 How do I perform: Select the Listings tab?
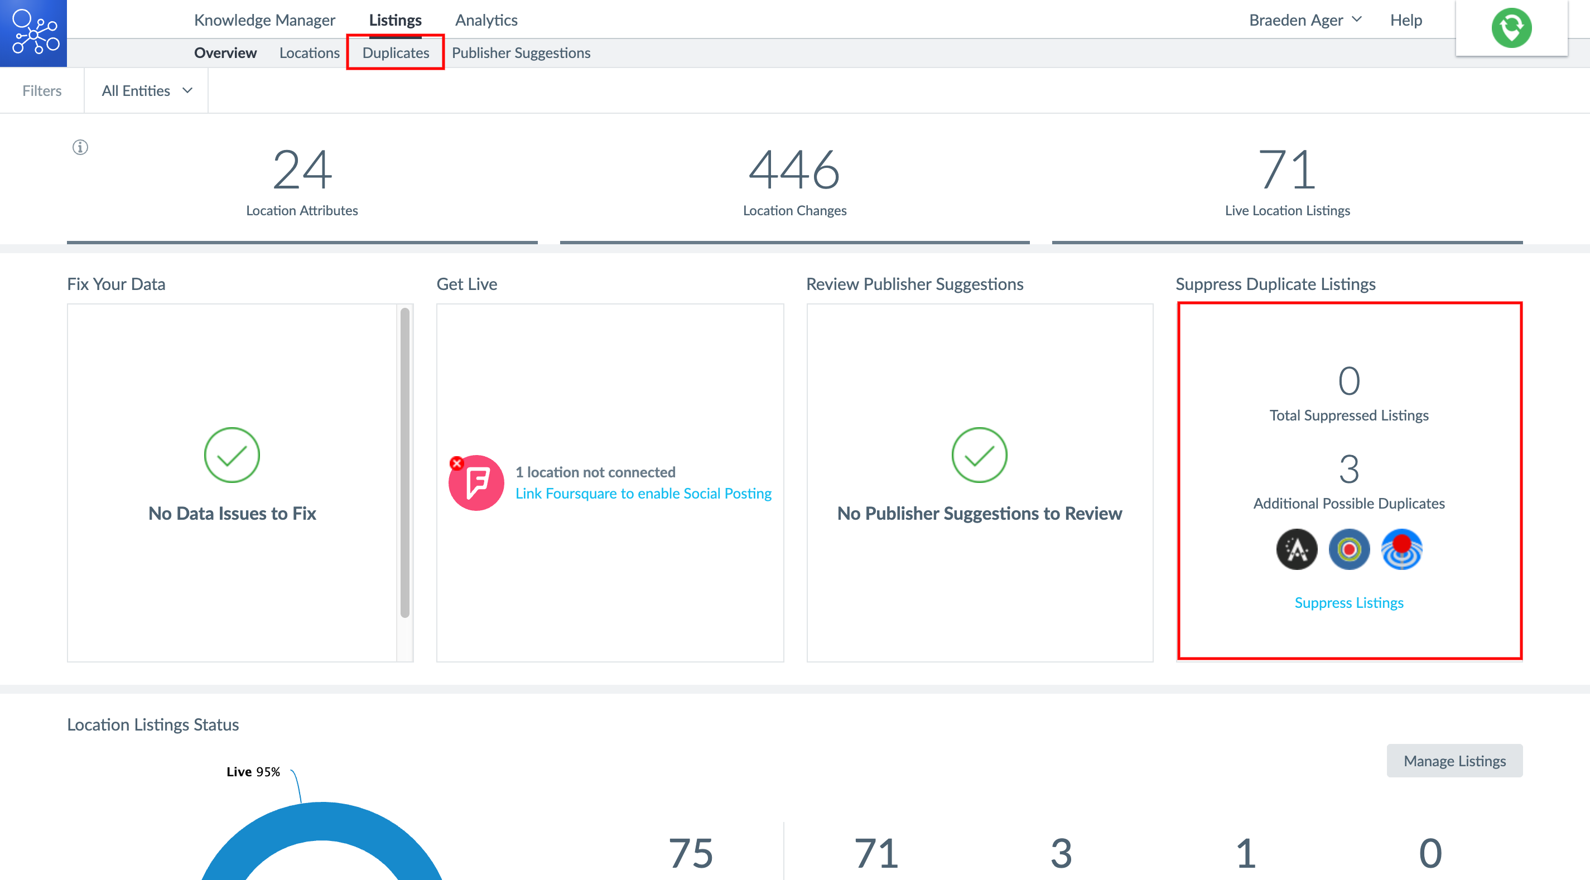395,20
